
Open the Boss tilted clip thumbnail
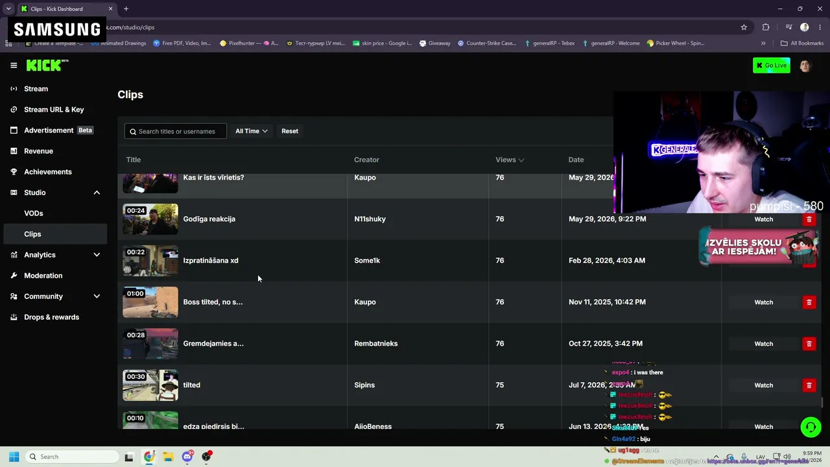[x=150, y=302]
